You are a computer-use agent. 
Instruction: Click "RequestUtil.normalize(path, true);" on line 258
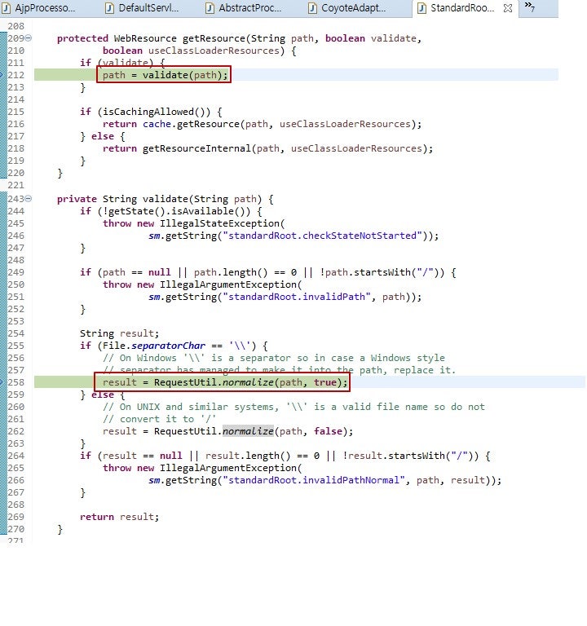coord(251,382)
